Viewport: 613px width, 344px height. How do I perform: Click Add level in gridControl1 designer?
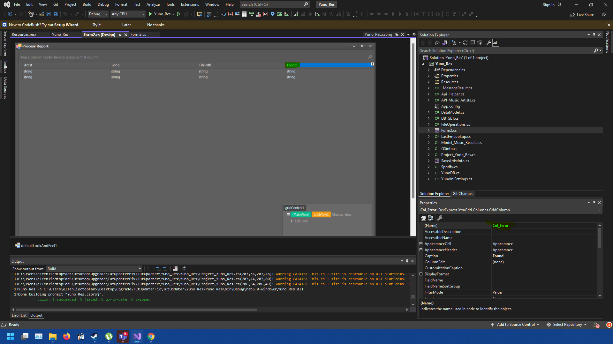point(299,221)
